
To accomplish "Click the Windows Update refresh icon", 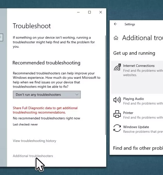I will pyautogui.click(x=117, y=128).
